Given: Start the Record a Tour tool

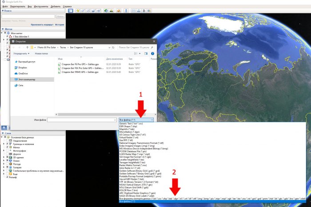Looking at the screenshot, I should 99,11.
